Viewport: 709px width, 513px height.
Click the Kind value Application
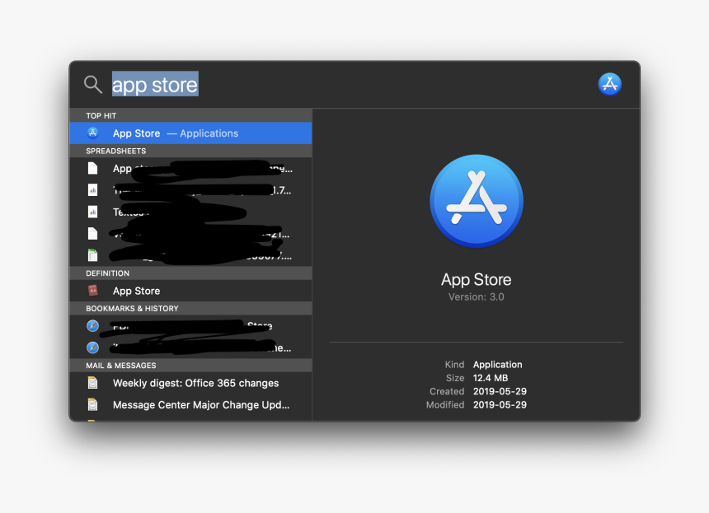[497, 365]
